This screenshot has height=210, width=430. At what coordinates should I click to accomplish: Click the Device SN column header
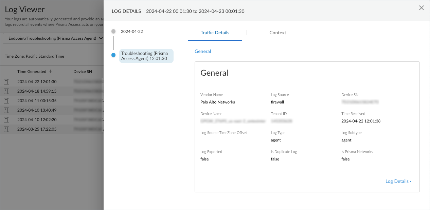(83, 72)
